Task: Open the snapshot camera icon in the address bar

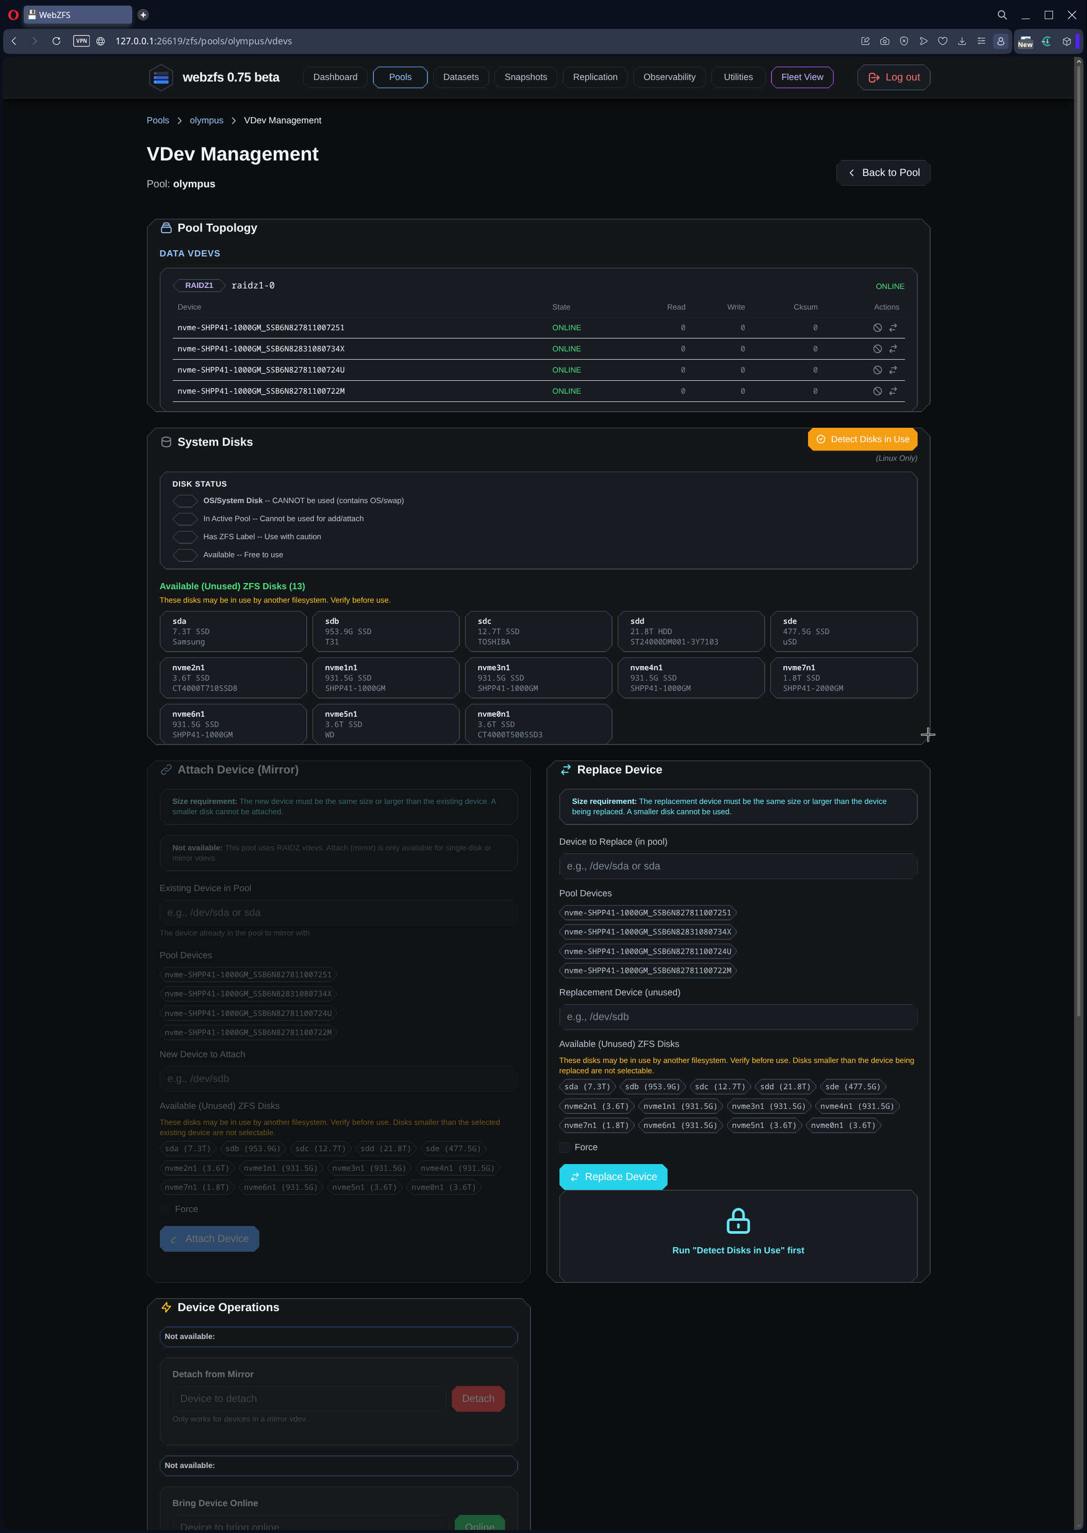Action: 884,41
